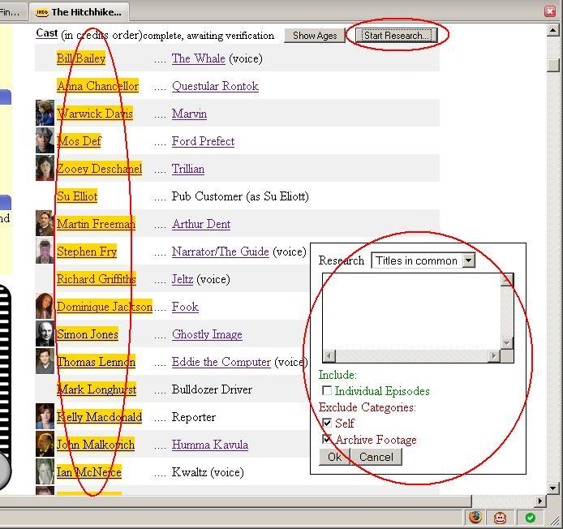Open Kelly Macdonald headshot thumbnail
The width and height of the screenshot is (563, 529).
pyautogui.click(x=45, y=416)
